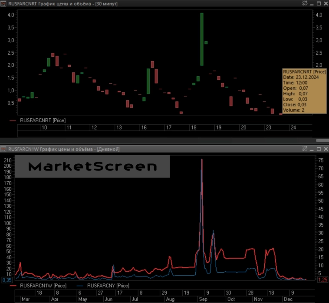Click date 23 on the upper time axis

(x=269, y=127)
